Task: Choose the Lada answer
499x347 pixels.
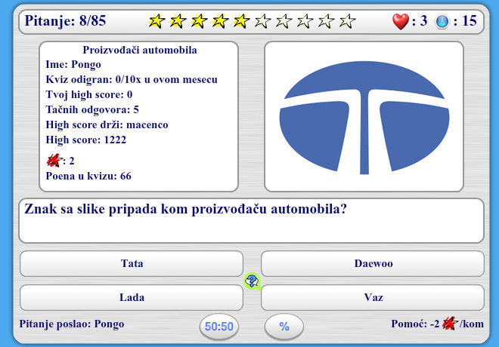Action: [x=132, y=297]
